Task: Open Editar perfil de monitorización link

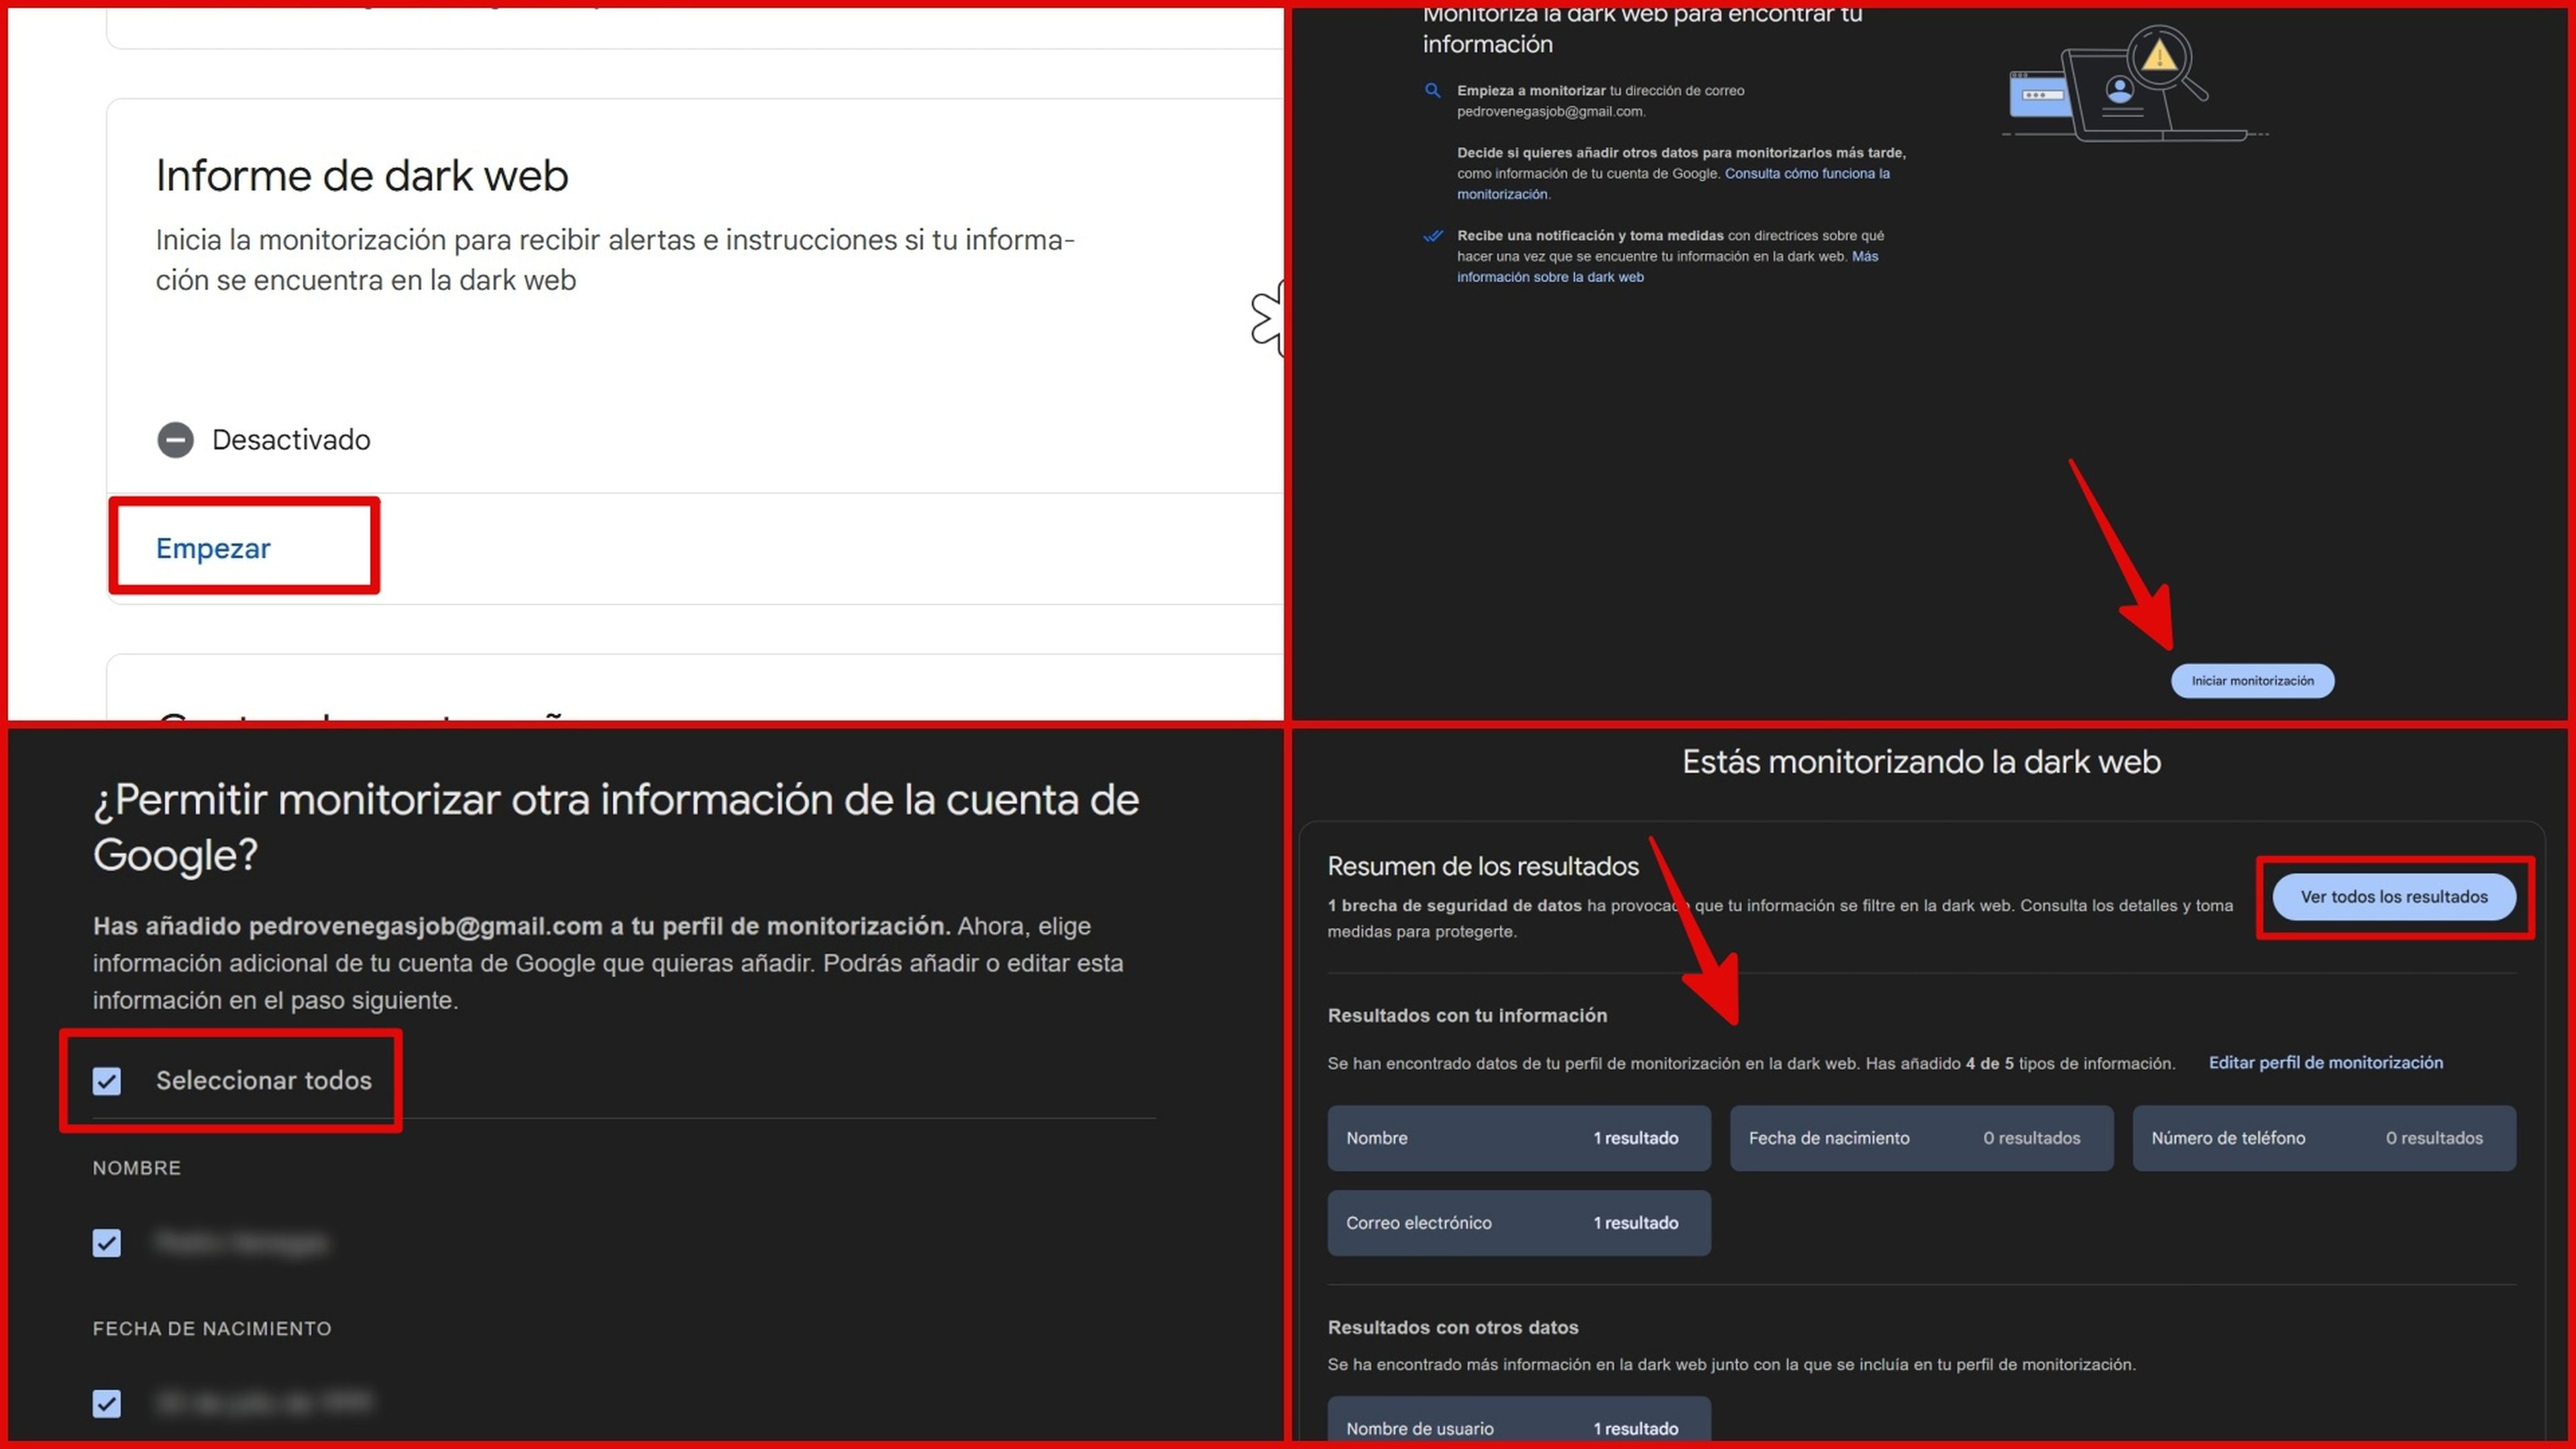Action: click(2325, 1063)
